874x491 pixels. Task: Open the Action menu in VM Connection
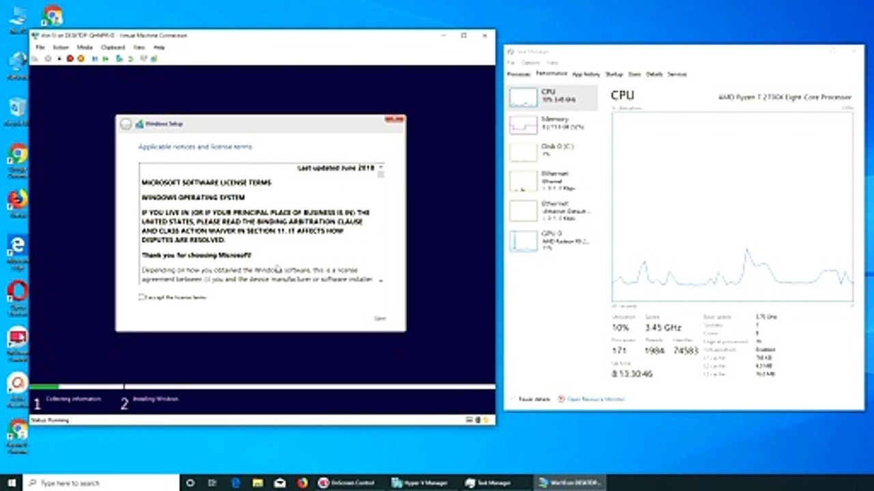(61, 47)
